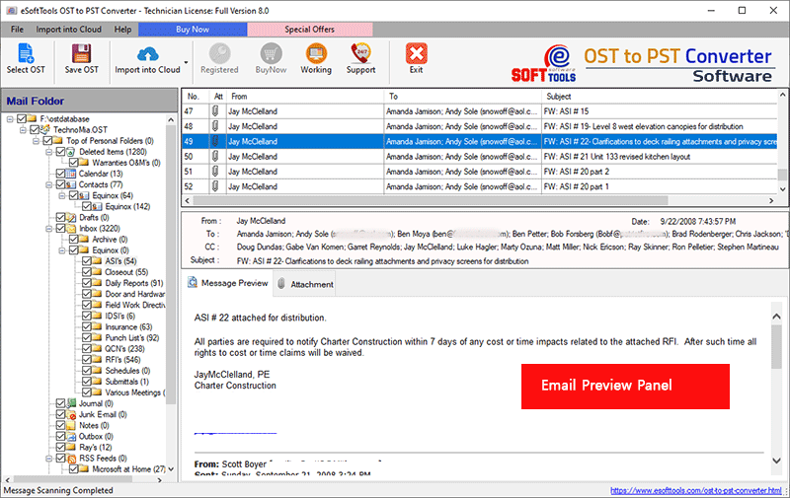
Task: Click the mail folder vertical scrollbar
Action: [171, 266]
